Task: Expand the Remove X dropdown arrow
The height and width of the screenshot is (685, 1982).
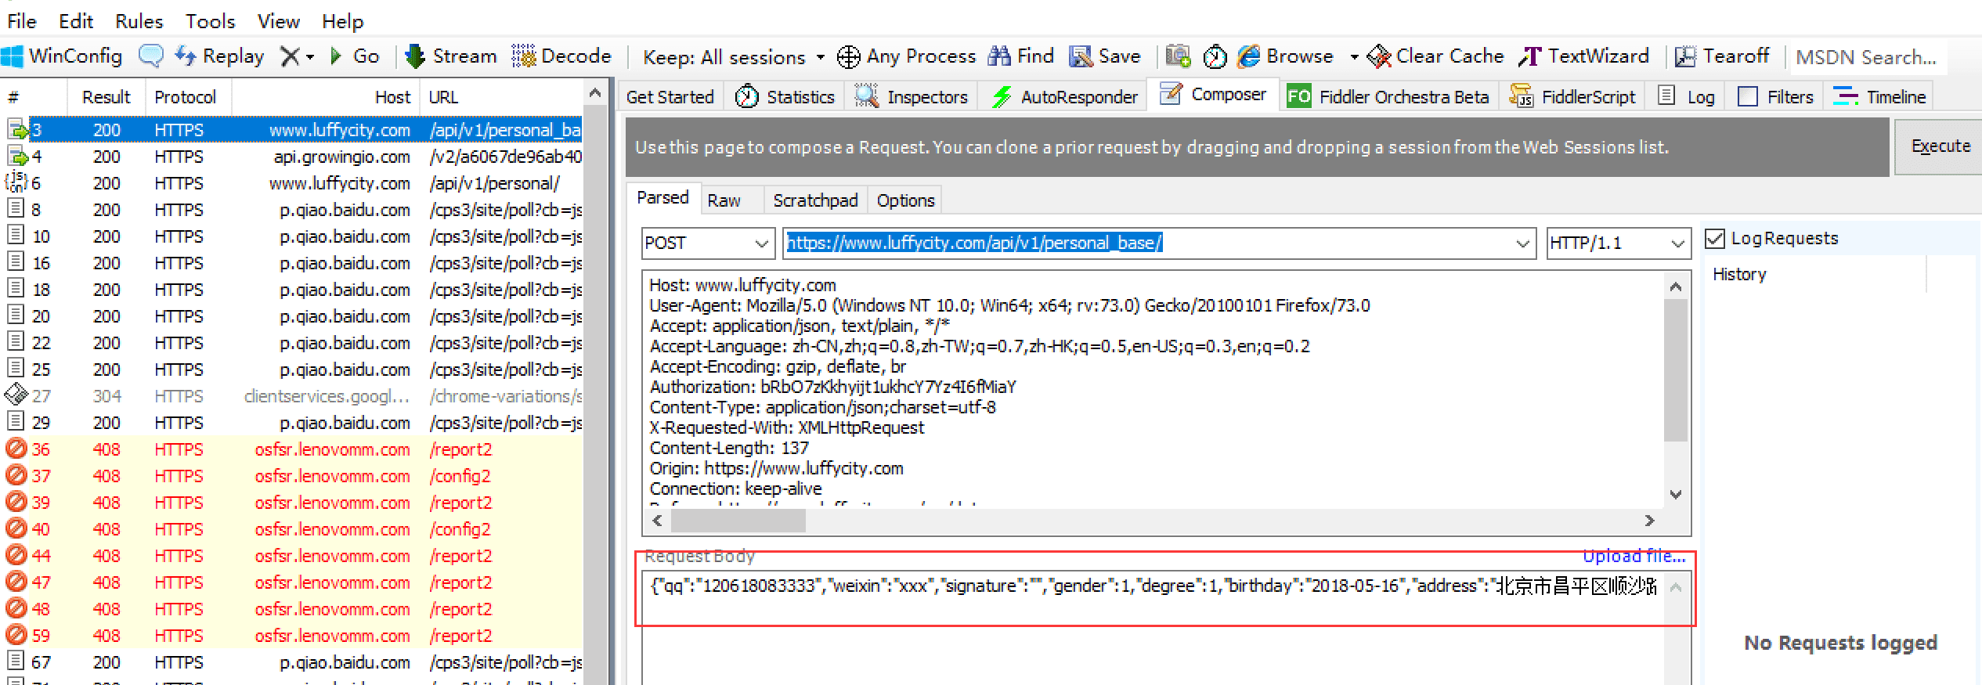Action: pos(311,57)
